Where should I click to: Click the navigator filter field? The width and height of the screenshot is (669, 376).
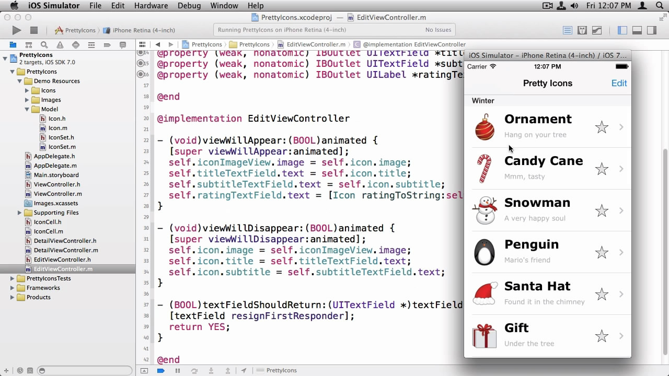pyautogui.click(x=85, y=370)
